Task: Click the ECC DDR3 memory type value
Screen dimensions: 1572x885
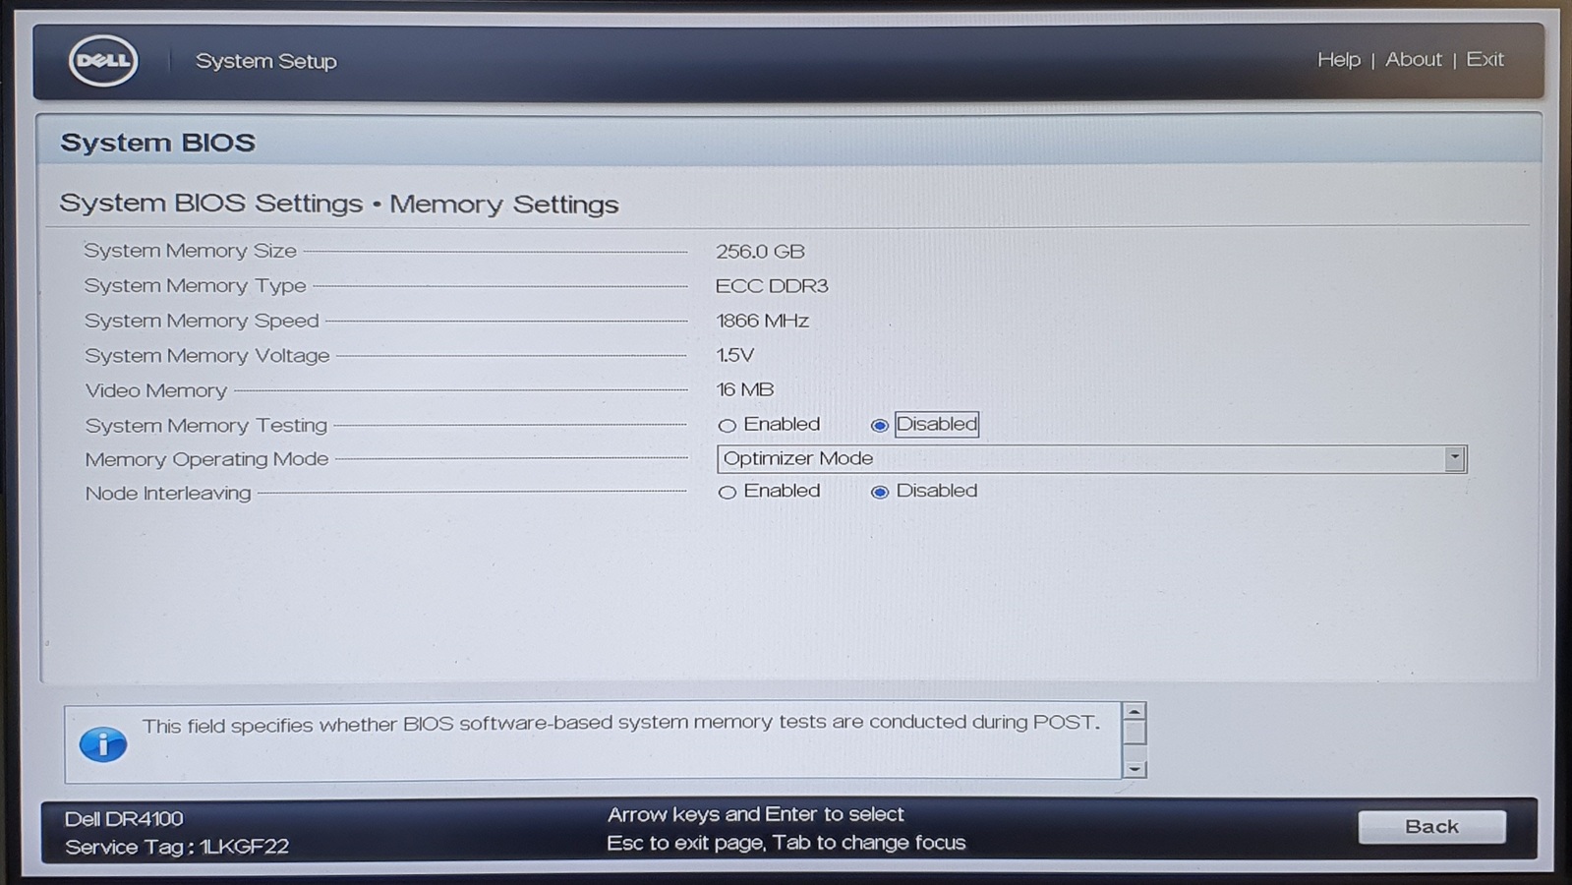Action: (x=772, y=286)
